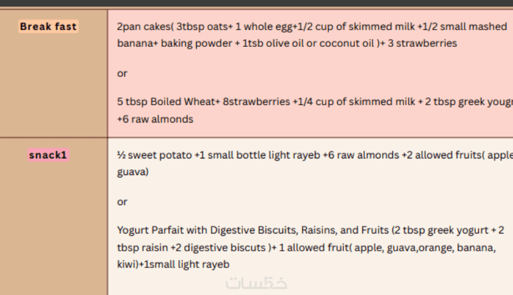Click the "Break fast" row heading
Image resolution: width=513 pixels, height=295 pixels.
point(48,27)
